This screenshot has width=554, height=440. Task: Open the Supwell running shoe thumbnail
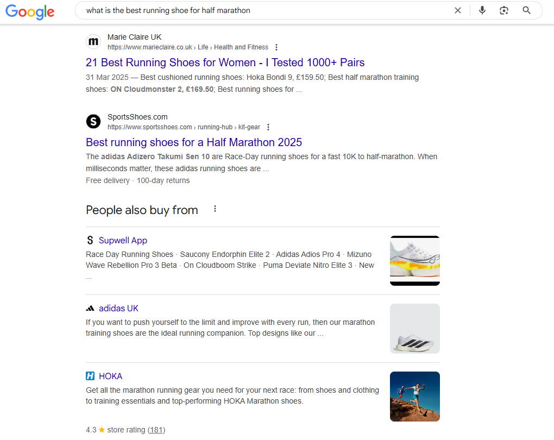415,261
